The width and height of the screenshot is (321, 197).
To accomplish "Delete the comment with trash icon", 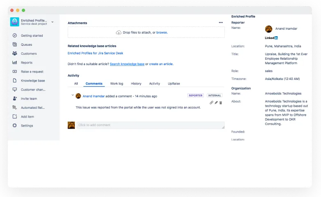I will point(221,103).
